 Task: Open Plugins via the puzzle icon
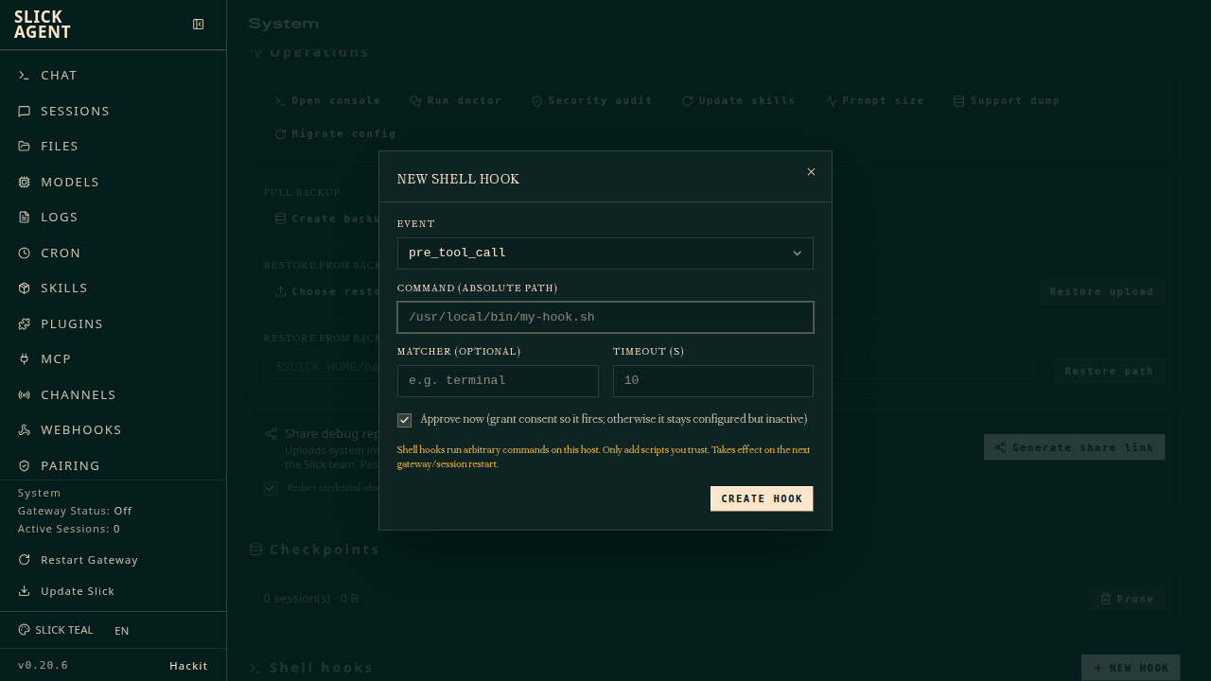click(25, 323)
